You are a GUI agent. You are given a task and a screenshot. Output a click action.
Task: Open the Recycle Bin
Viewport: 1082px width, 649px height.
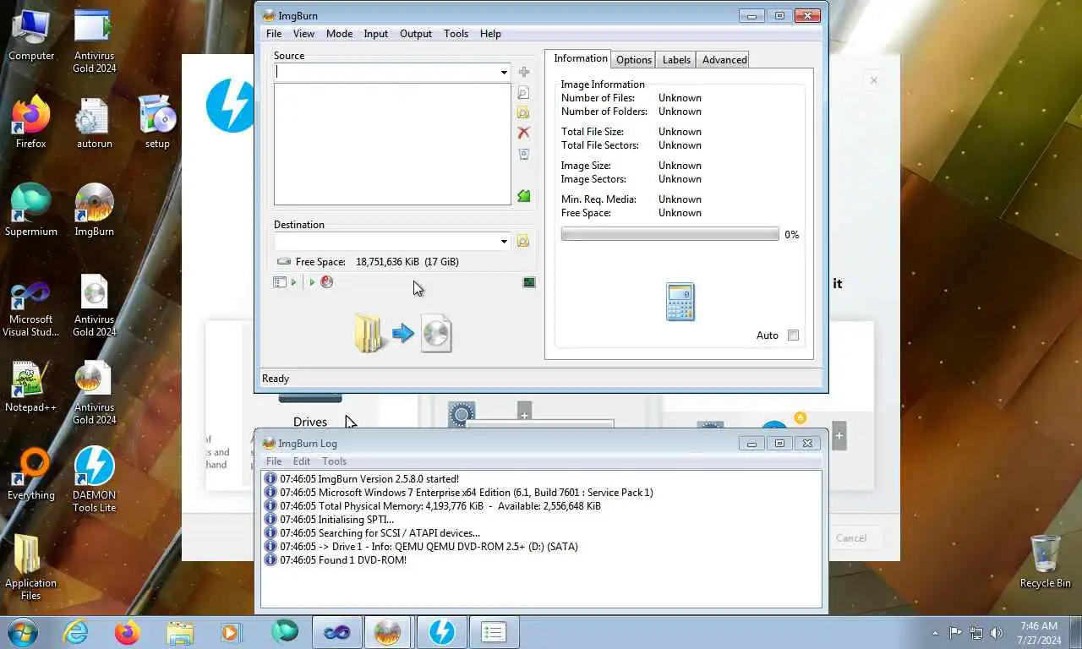(x=1045, y=562)
